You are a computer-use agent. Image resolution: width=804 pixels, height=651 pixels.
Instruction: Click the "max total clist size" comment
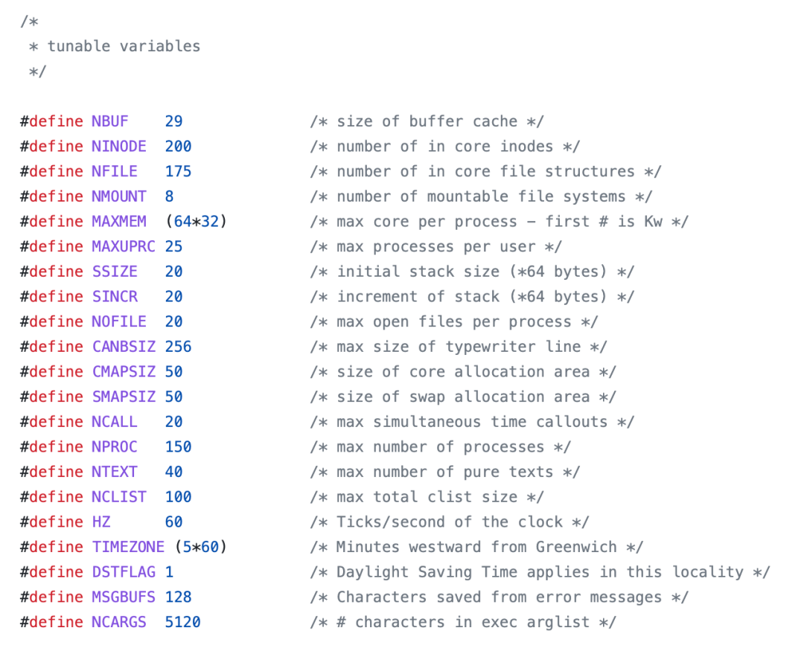[x=427, y=497]
